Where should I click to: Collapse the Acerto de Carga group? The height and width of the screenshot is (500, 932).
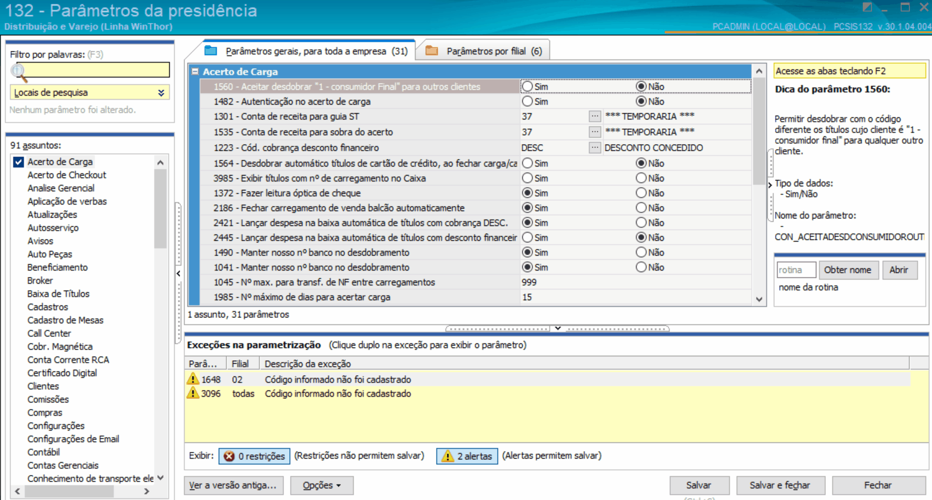195,72
